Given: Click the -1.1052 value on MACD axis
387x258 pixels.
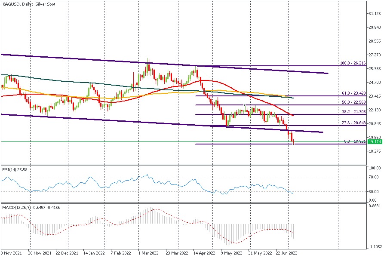Looking at the screenshot, I should (375, 247).
